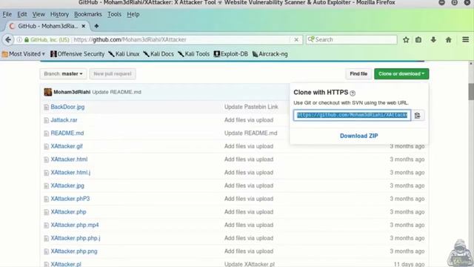
Task: Close the GitHub browser tab
Action: [84, 26]
